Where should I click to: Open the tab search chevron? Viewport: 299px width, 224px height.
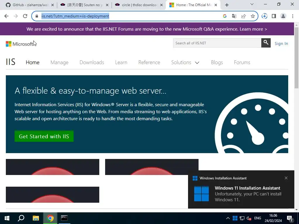252,4
